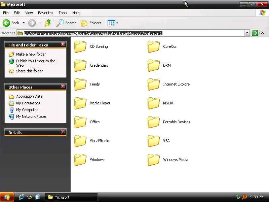The height and width of the screenshot is (202, 269).
Task: Click the Make a new folder icon
Action: pos(11,54)
